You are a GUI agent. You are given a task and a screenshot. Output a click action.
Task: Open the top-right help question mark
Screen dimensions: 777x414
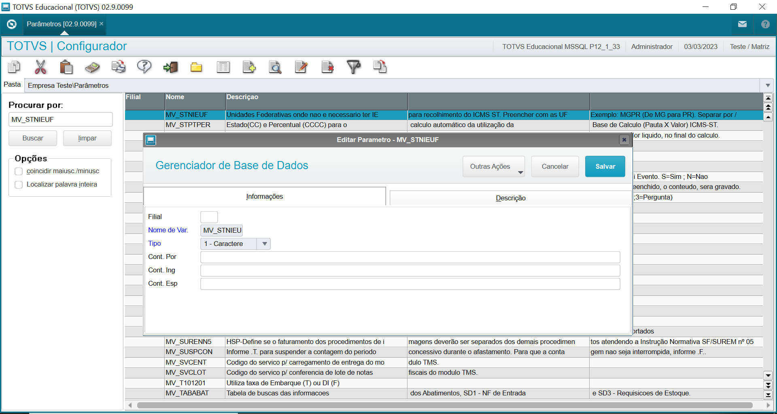[x=765, y=24]
